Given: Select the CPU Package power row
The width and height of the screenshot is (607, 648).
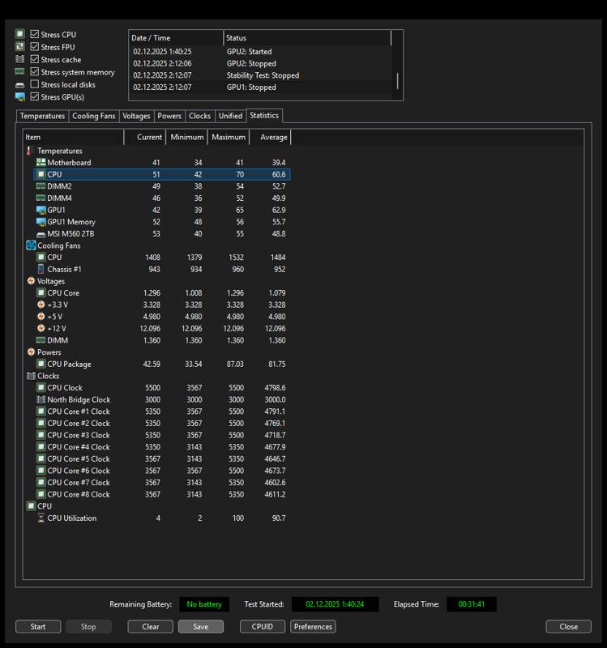Looking at the screenshot, I should 69,364.
